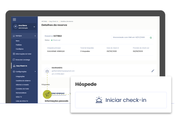Click the bell icon in Iniciar check-in
This screenshot has width=176, height=116.
[x=99, y=100]
